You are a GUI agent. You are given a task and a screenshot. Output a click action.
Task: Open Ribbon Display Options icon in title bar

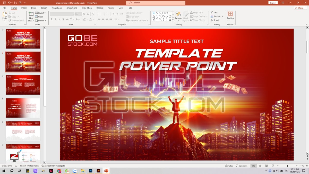[x=283, y=3]
